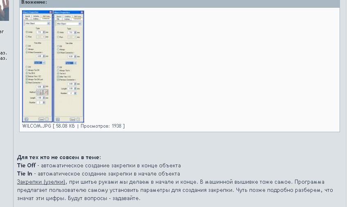Click the bold 'Tie Off' term
The image size is (349, 207).
point(26,166)
